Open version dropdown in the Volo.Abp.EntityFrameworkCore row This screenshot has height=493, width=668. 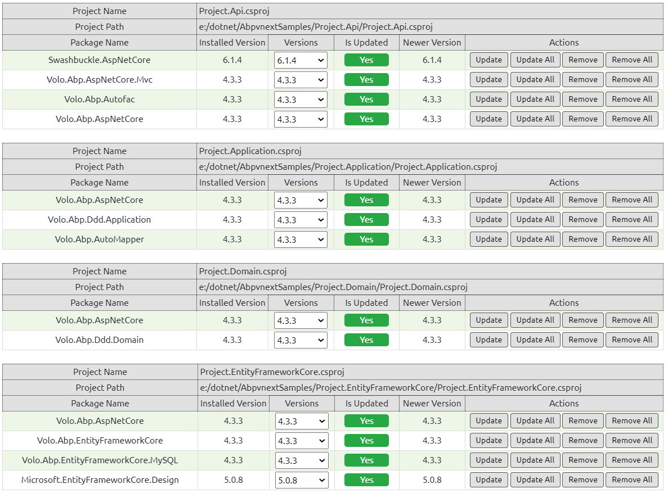click(302, 441)
